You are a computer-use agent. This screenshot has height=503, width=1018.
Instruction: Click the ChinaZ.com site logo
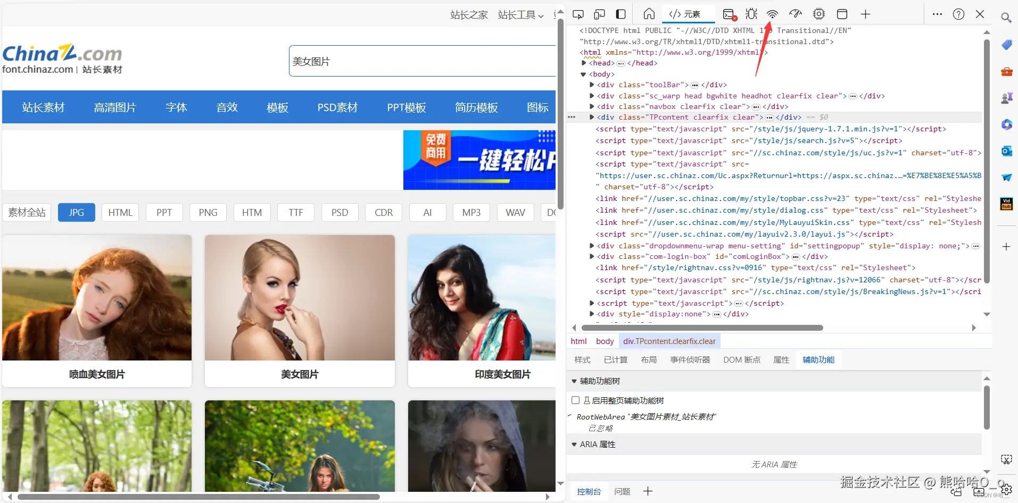(x=62, y=59)
